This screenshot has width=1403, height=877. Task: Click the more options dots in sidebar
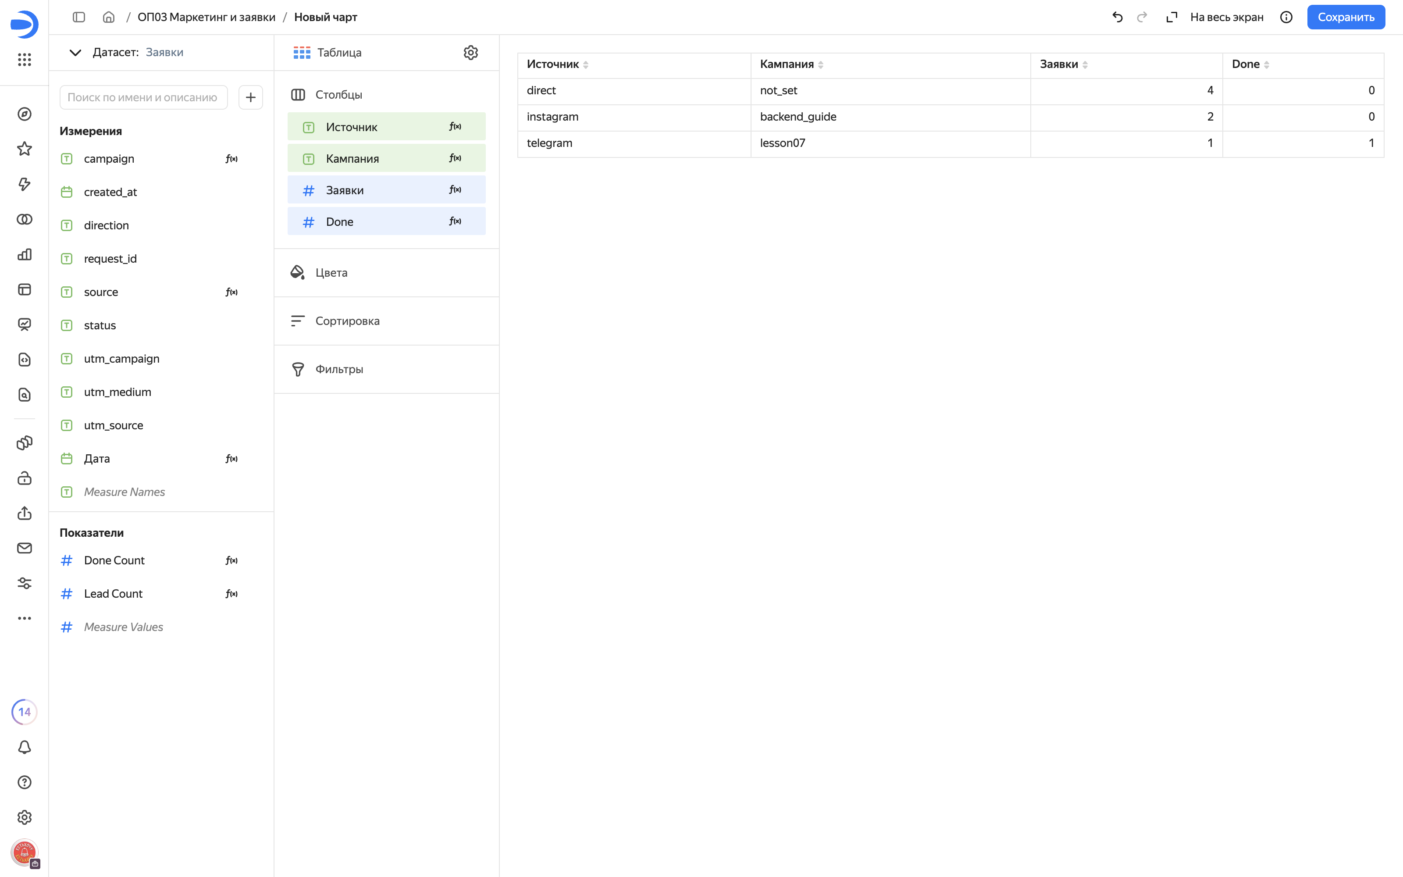pyautogui.click(x=25, y=618)
